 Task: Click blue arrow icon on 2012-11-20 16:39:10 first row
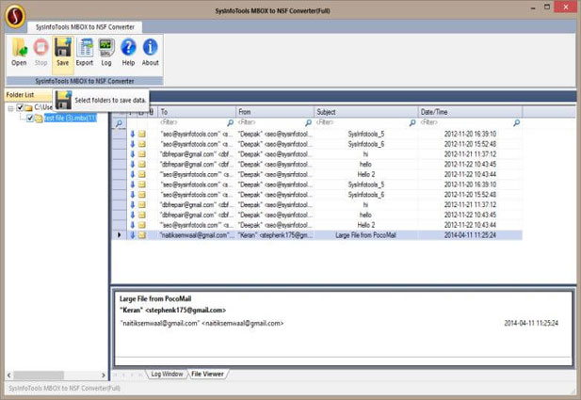[x=132, y=134]
